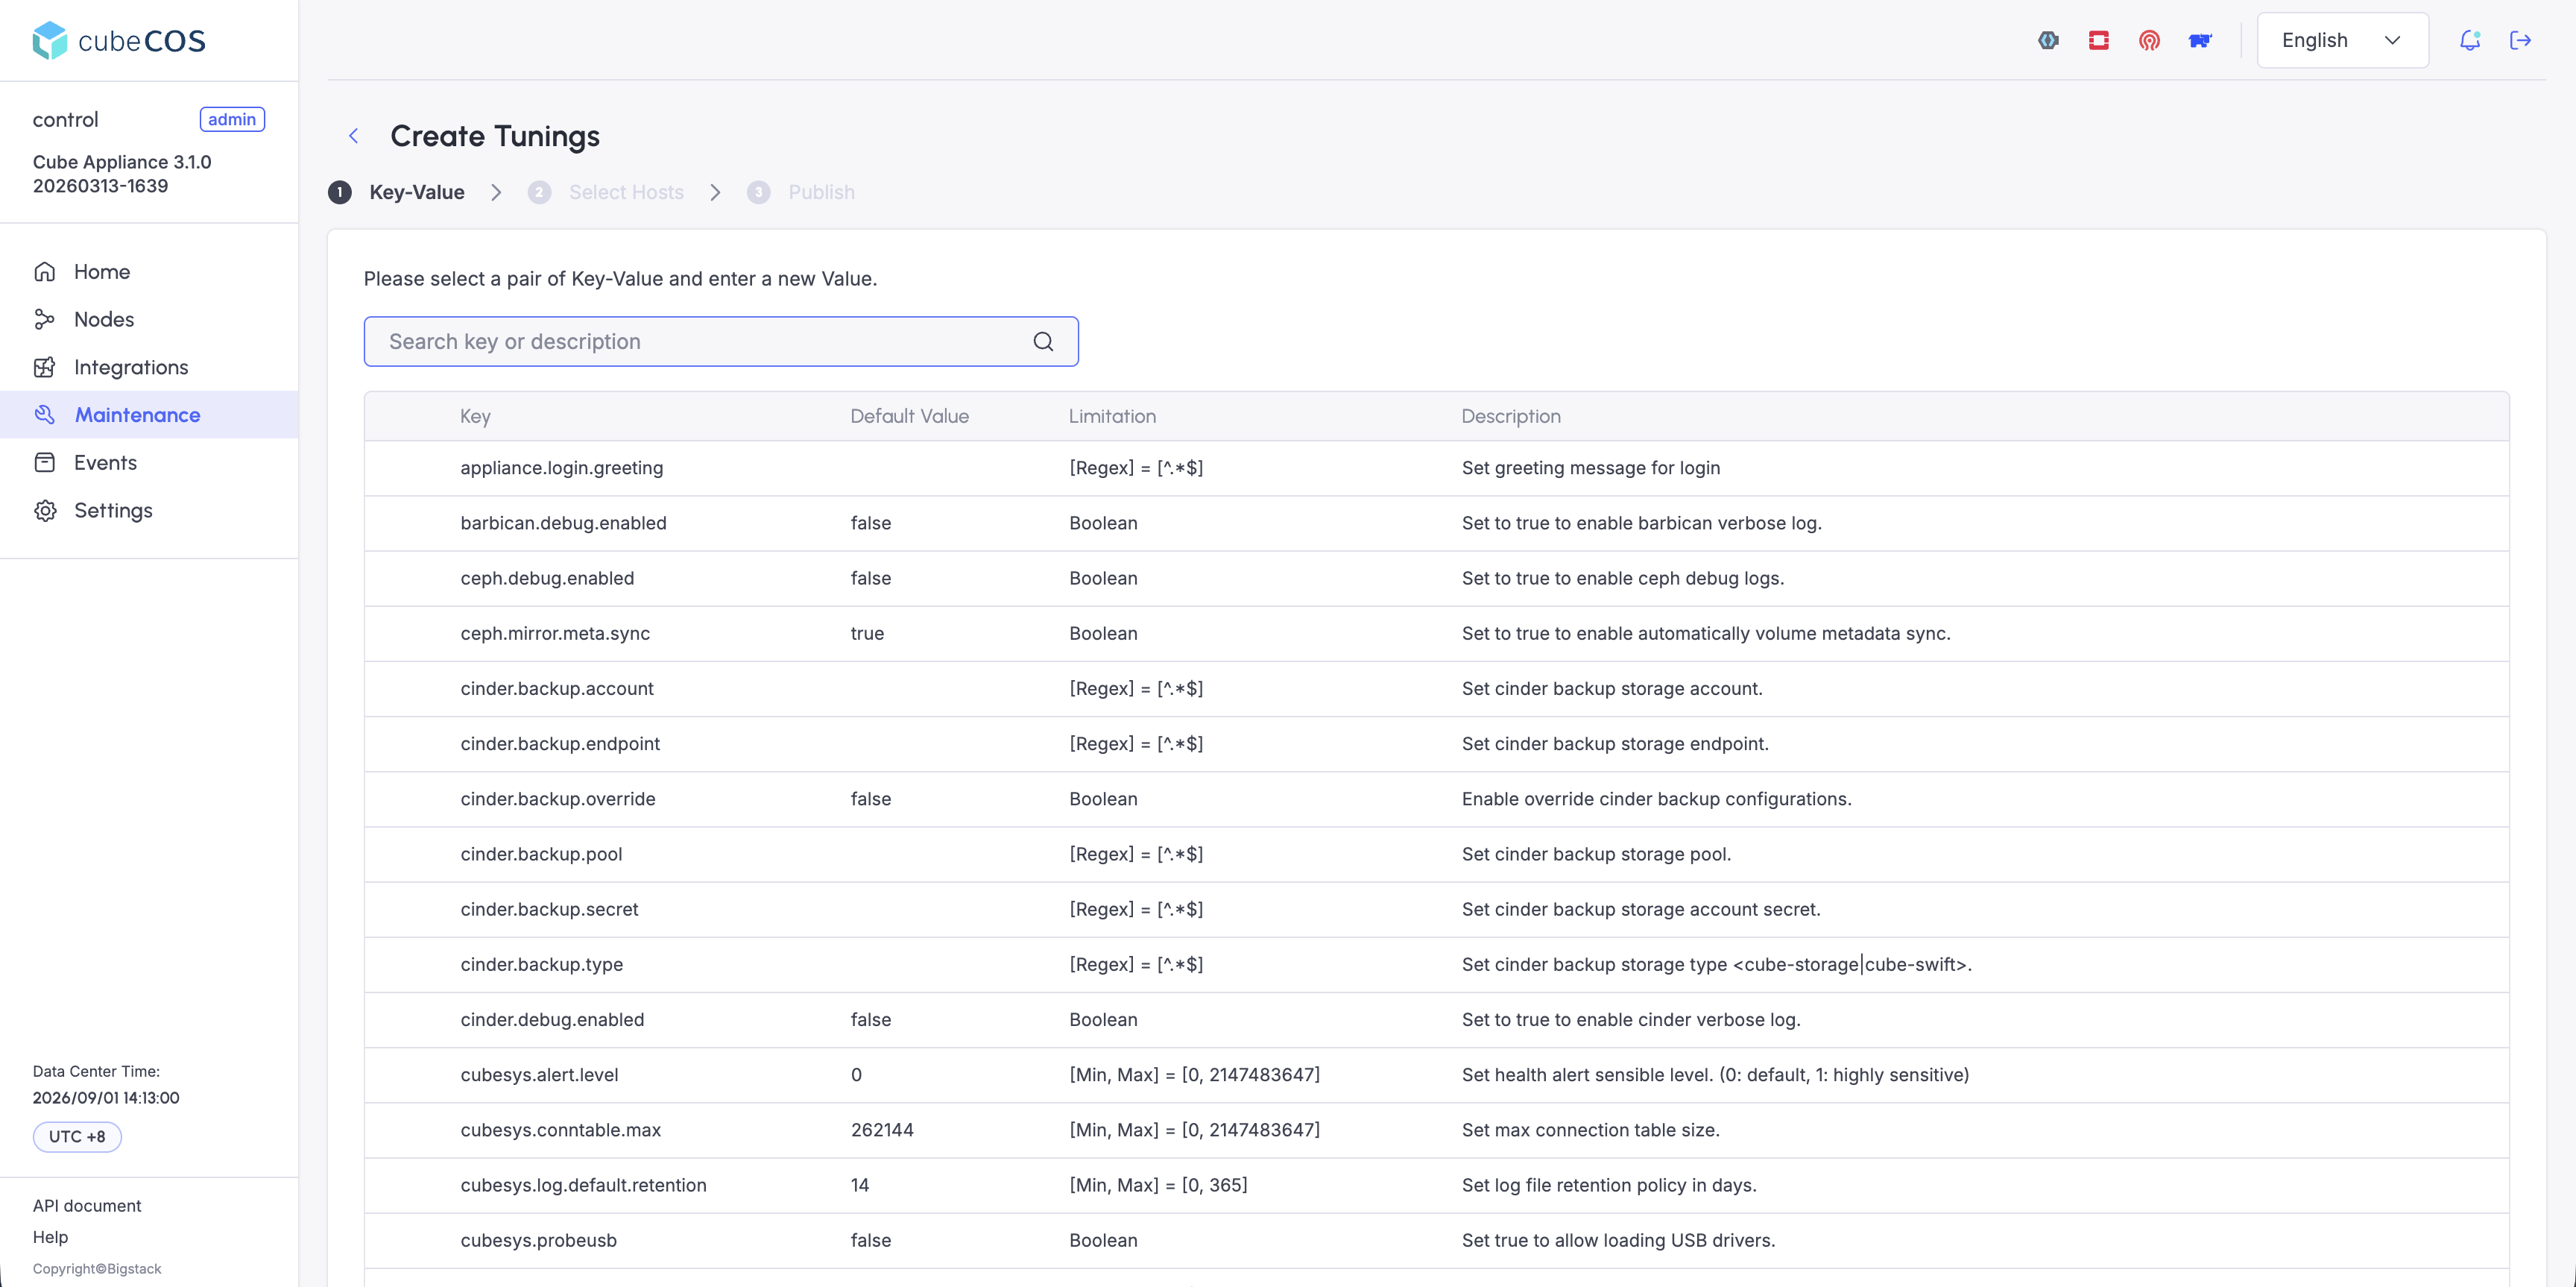The image size is (2576, 1287).
Task: Click the Limitation column header
Action: coord(1112,416)
